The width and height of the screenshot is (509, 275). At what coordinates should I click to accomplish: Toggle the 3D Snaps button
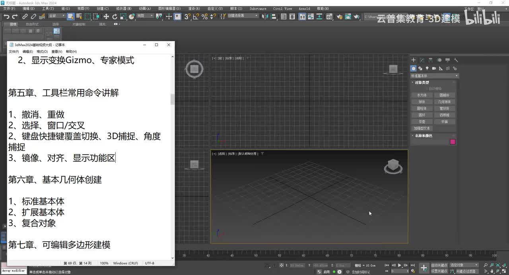187,16
